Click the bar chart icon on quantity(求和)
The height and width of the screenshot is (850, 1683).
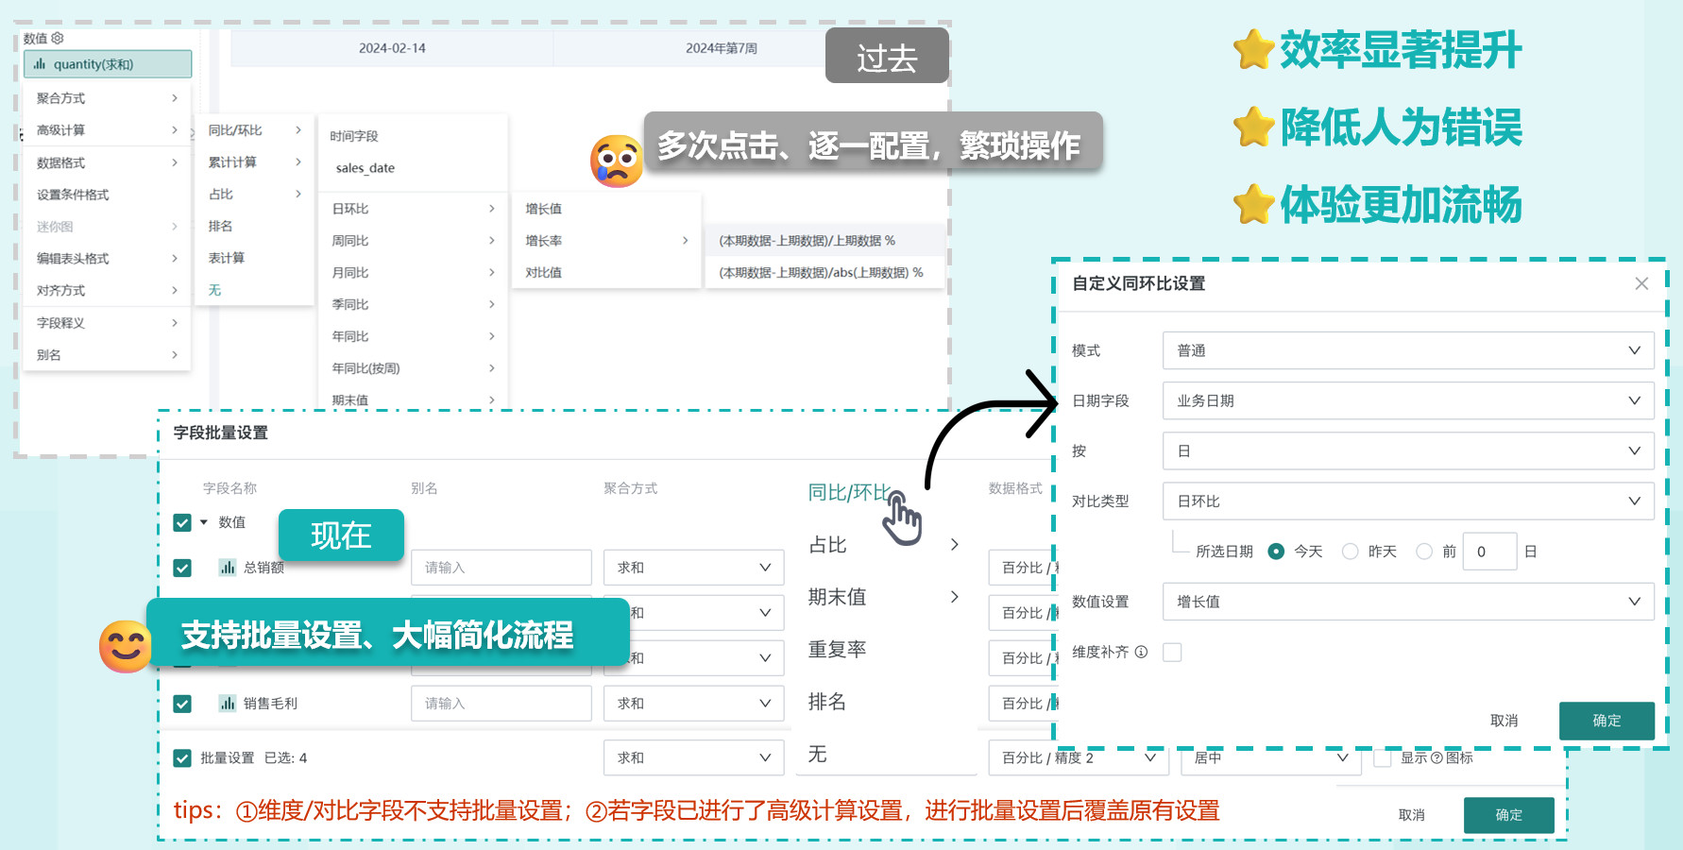point(40,64)
